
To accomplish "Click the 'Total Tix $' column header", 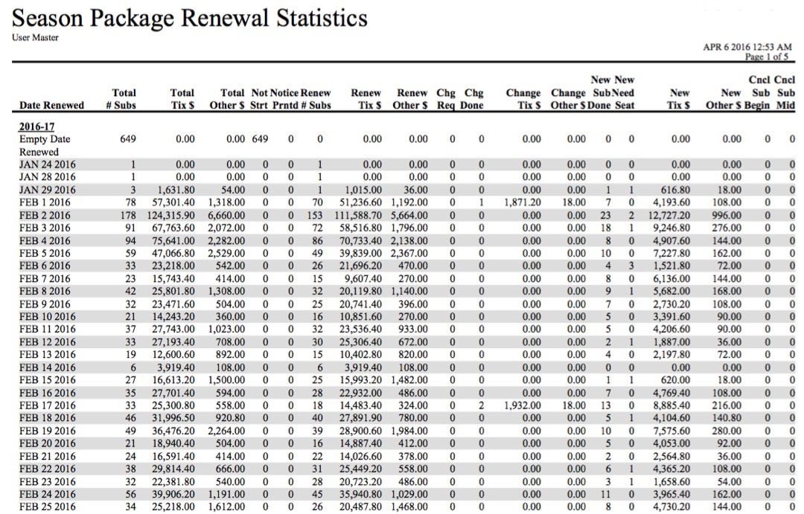I will 182,99.
